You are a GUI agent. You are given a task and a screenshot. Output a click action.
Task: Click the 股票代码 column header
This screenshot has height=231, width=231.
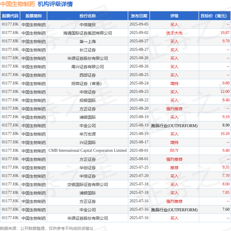click(x=10, y=16)
